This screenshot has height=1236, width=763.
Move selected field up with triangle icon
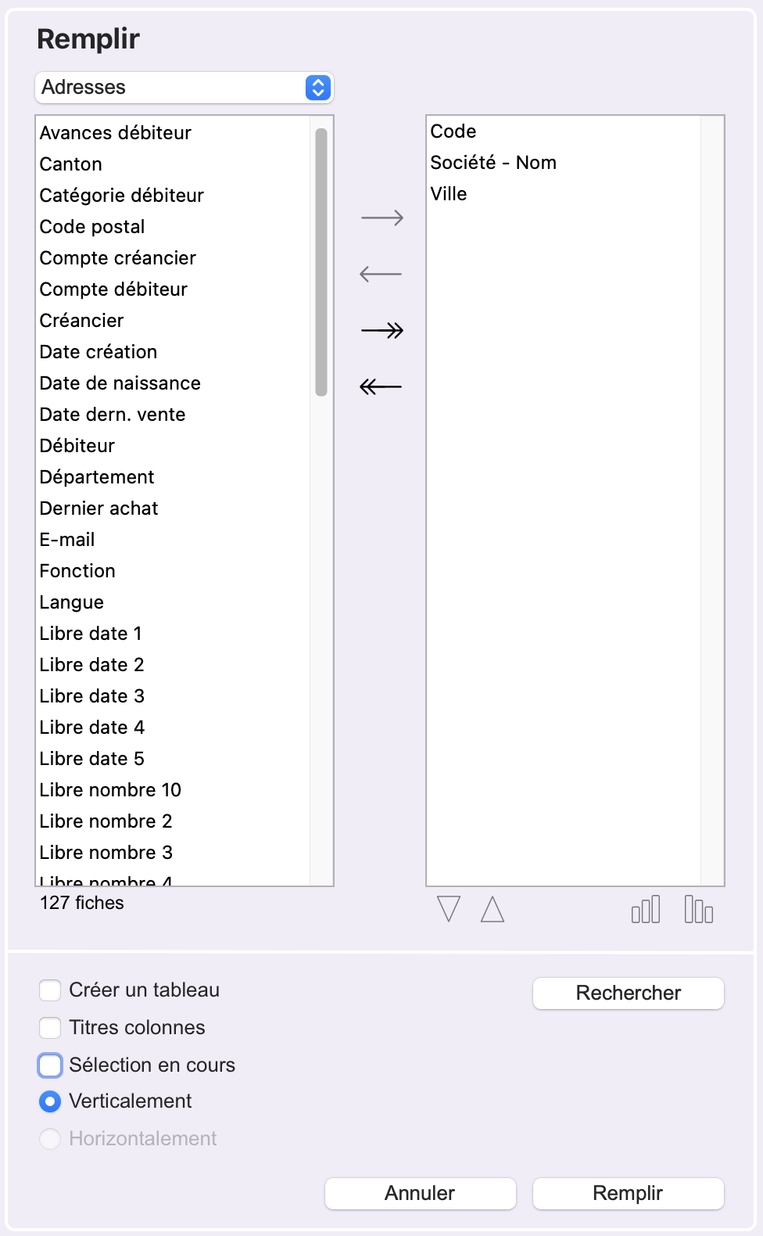[x=493, y=909]
